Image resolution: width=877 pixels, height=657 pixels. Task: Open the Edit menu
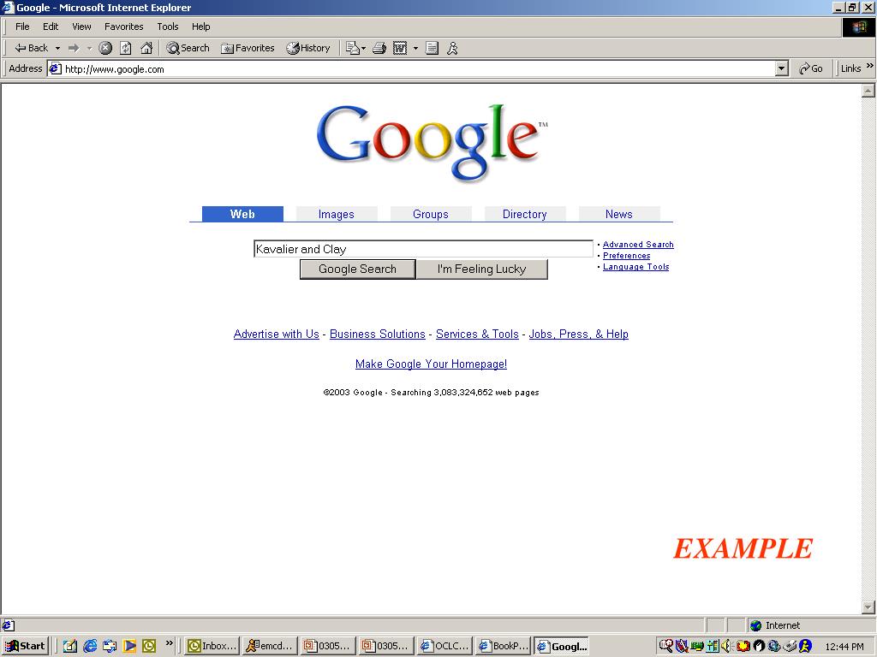tap(51, 27)
